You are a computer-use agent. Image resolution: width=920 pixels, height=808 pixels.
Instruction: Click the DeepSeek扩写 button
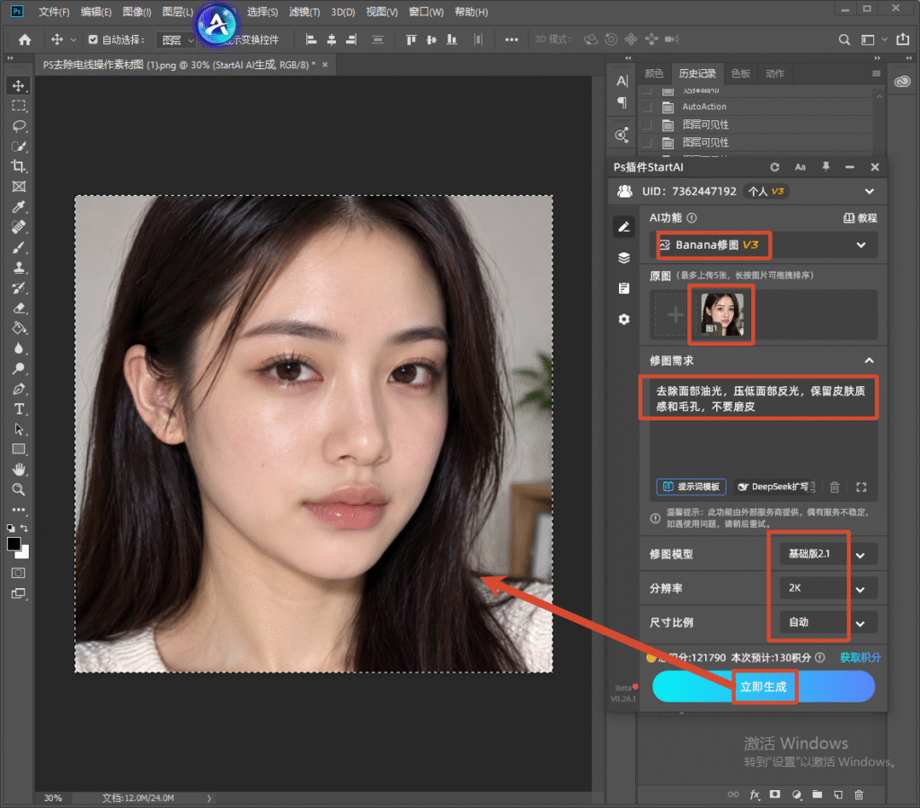click(775, 487)
